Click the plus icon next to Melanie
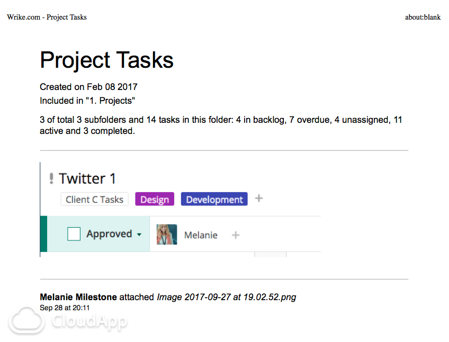Viewport: 449px width, 342px height. point(236,235)
